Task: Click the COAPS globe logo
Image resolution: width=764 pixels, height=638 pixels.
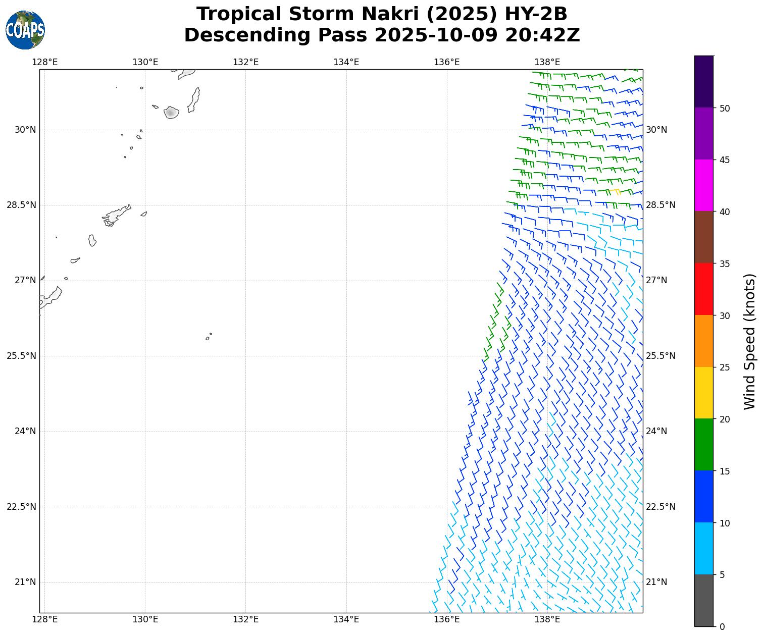Action: point(25,30)
